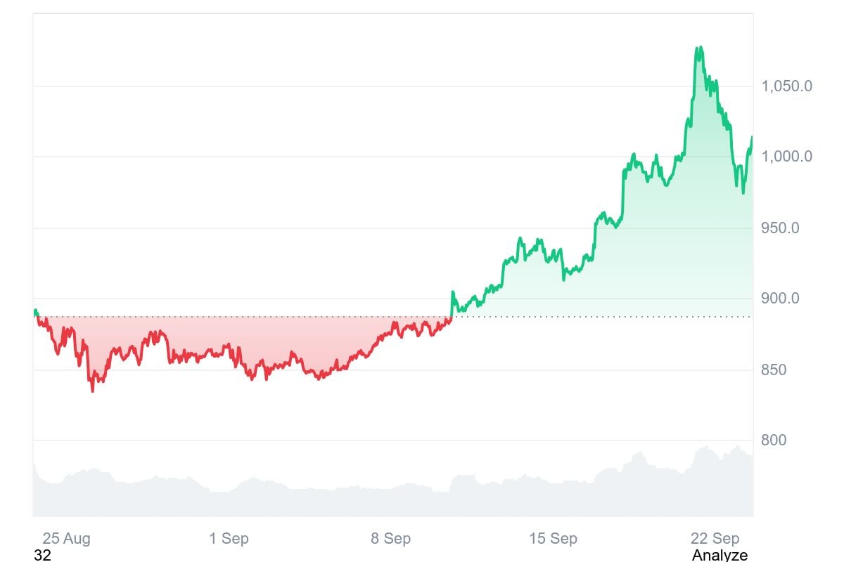Click the highest peak of the green line
The height and width of the screenshot is (562, 844).
click(698, 48)
